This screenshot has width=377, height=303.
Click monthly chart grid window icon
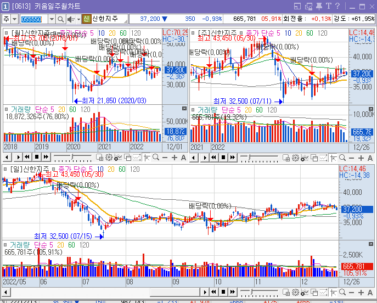pos(99,158)
